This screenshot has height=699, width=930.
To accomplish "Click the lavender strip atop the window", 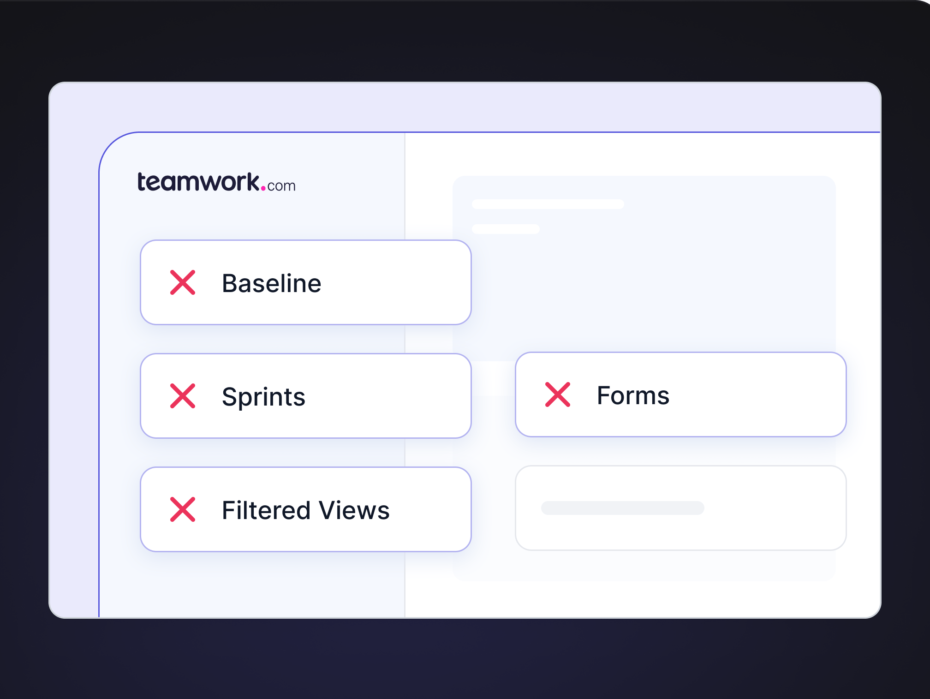I will pyautogui.click(x=461, y=107).
